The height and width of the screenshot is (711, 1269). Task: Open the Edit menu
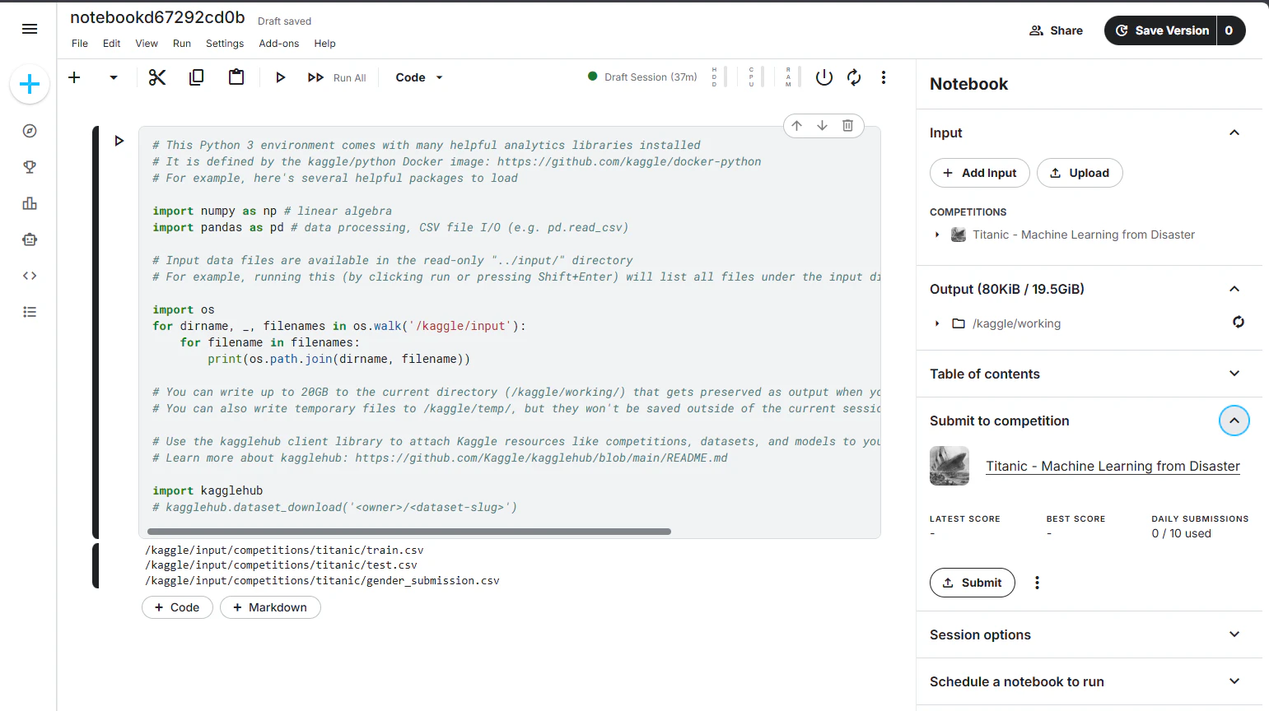tap(112, 44)
